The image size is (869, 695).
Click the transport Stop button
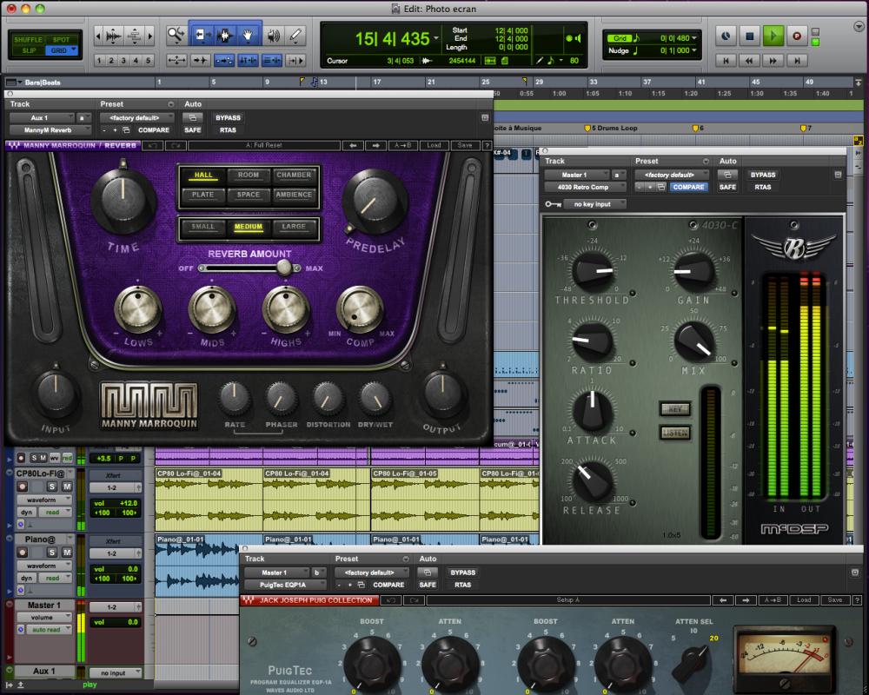pyautogui.click(x=749, y=36)
